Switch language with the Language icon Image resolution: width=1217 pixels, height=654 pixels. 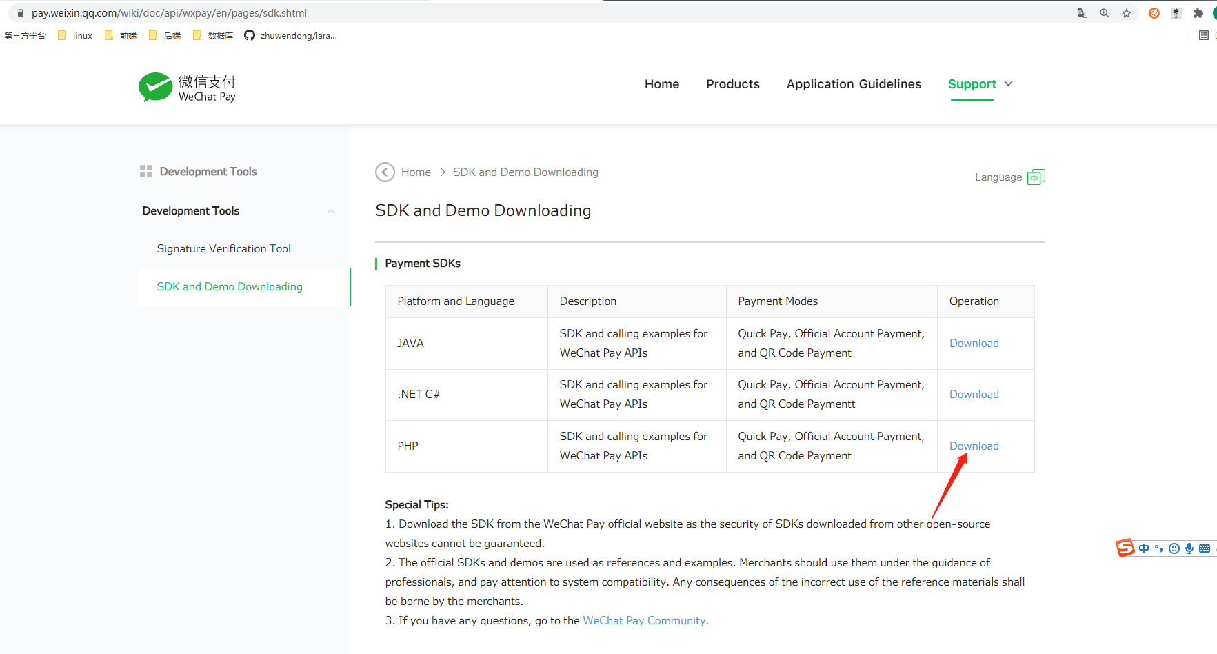click(x=1036, y=177)
